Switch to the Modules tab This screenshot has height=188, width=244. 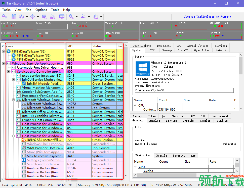pos(205,121)
